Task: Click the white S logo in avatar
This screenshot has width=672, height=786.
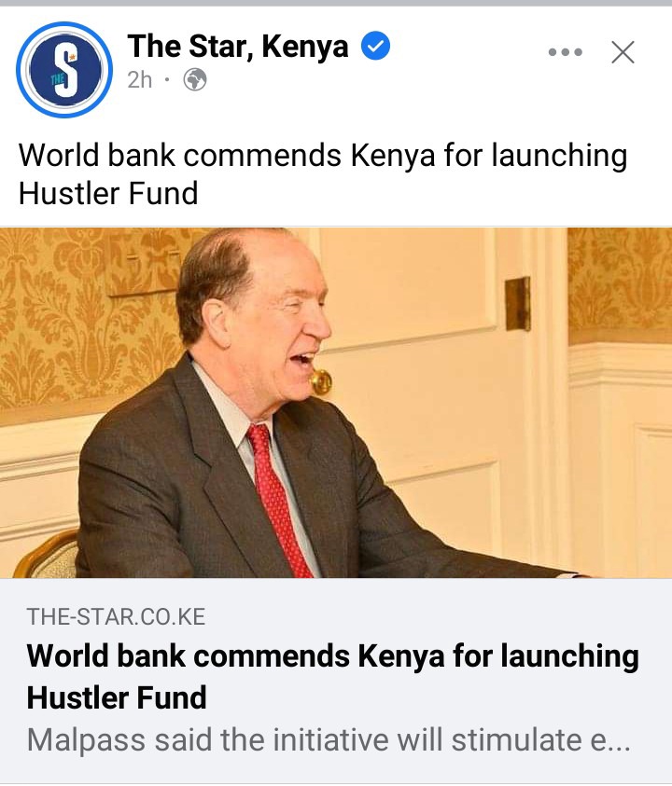Action: (66, 69)
